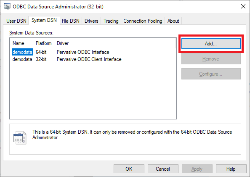Confirm with the OK button
Image resolution: width=250 pixels, height=177 pixels.
click(129, 169)
